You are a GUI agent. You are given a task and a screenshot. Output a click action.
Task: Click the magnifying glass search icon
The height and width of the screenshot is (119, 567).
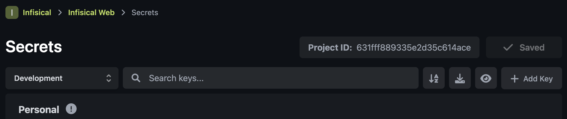coord(136,78)
